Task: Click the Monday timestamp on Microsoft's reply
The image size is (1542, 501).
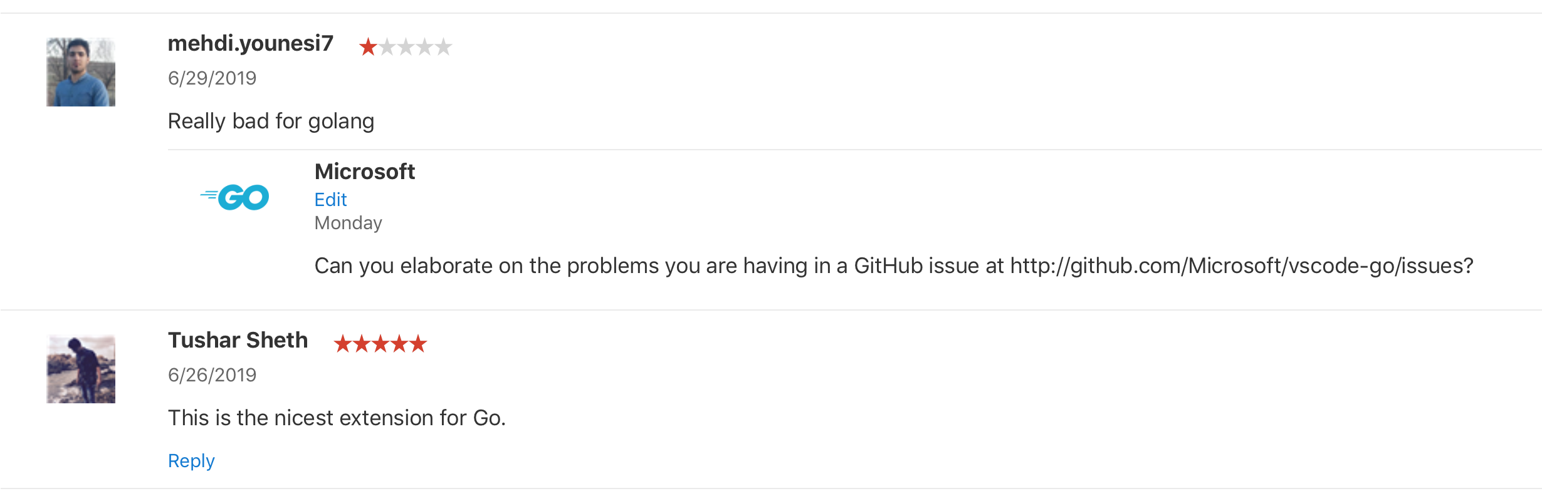Action: (x=348, y=222)
